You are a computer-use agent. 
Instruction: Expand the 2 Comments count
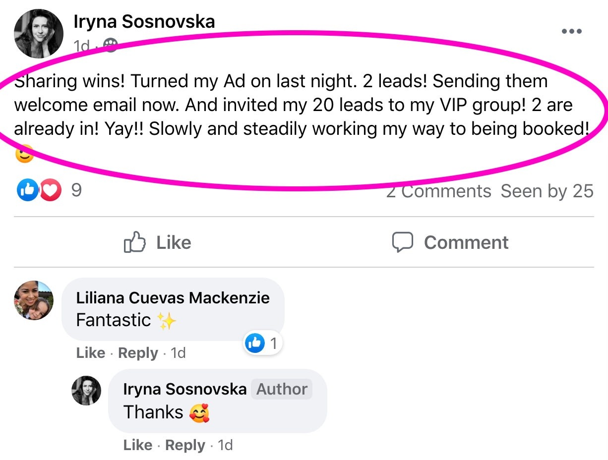(x=438, y=191)
